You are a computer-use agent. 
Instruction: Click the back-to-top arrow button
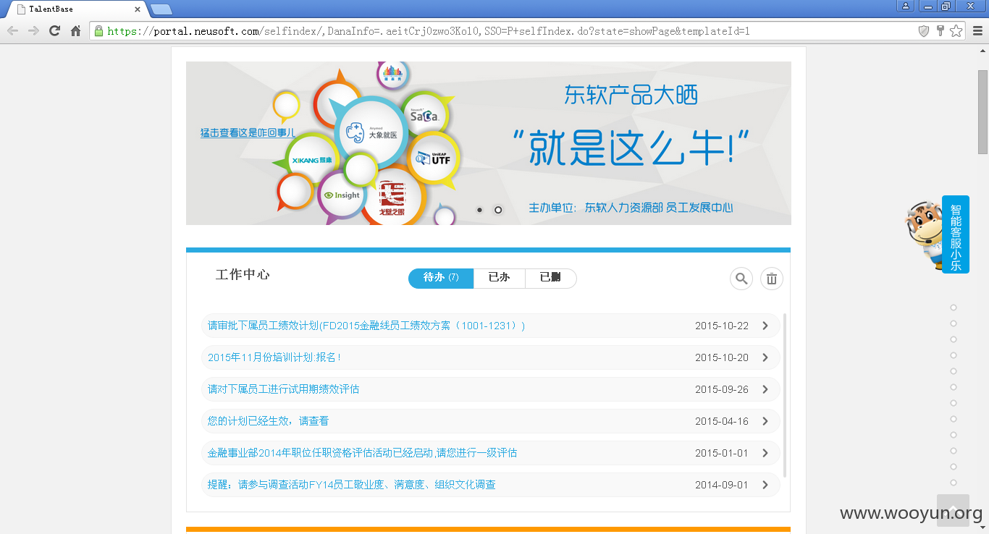click(x=953, y=510)
